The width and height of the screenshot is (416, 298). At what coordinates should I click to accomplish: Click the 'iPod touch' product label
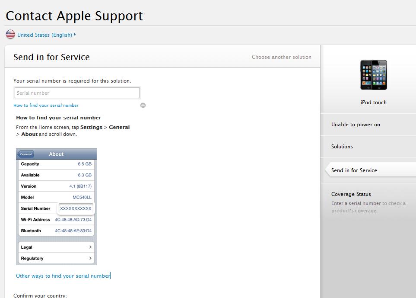click(x=374, y=103)
